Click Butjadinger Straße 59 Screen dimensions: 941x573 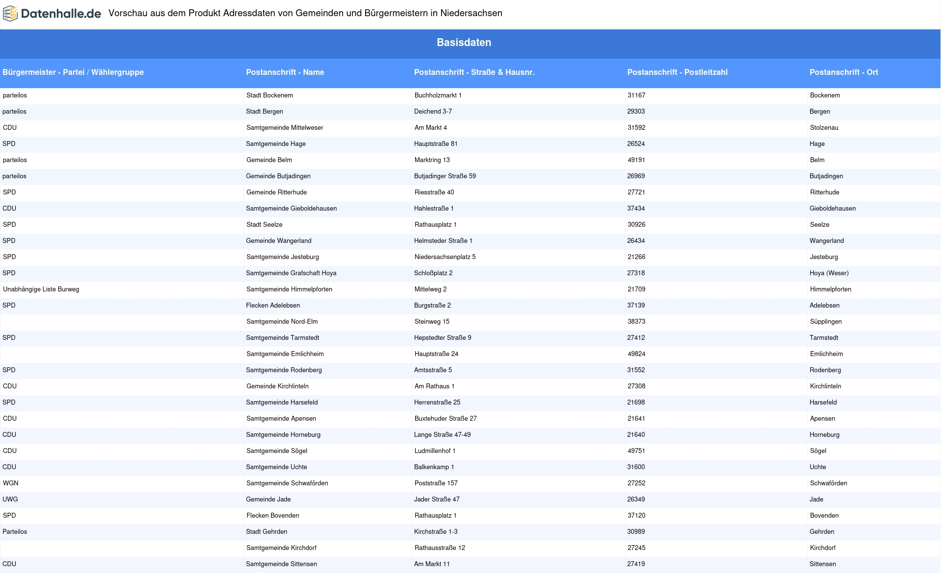445,176
